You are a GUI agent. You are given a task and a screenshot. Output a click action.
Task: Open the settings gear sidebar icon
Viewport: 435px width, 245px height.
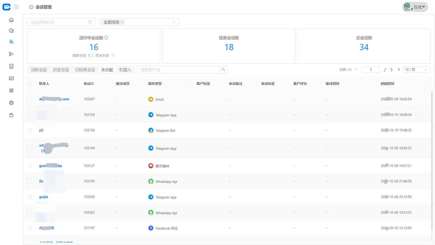(11, 103)
